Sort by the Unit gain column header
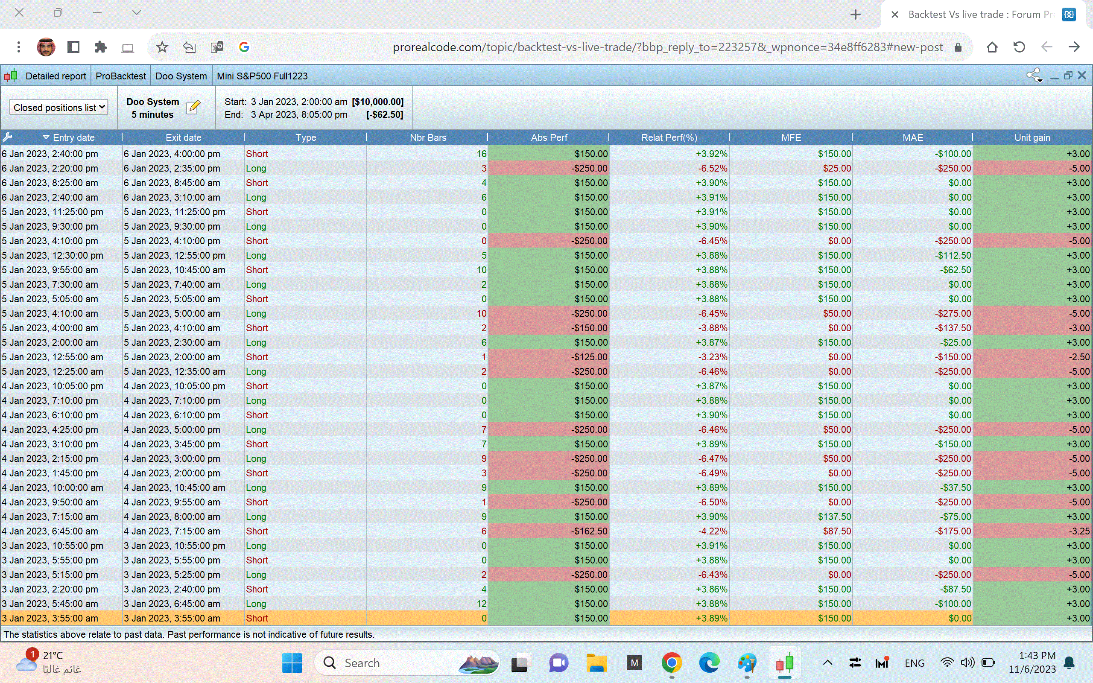 pos(1032,137)
